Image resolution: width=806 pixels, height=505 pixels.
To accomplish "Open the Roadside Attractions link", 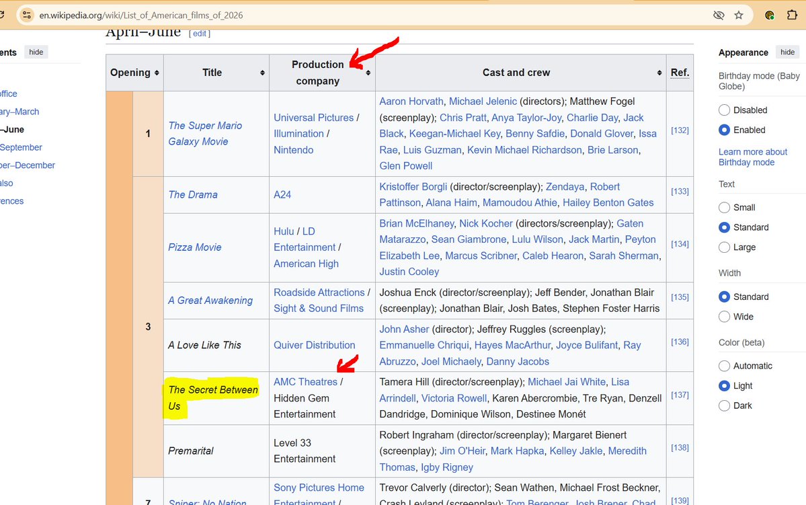I will point(319,293).
